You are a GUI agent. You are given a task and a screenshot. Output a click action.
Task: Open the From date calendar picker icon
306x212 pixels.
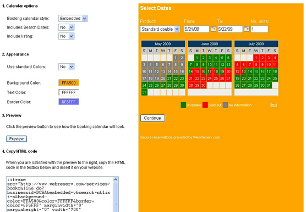click(x=214, y=29)
